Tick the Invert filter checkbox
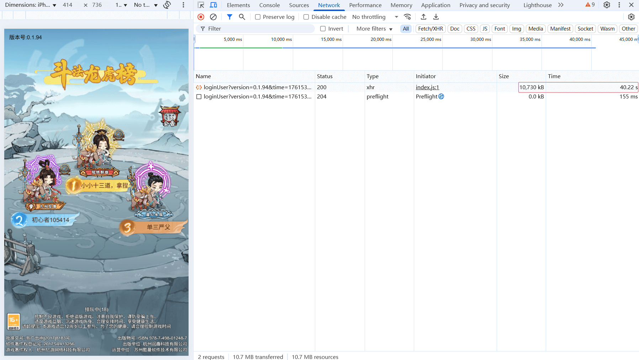The width and height of the screenshot is (639, 360). (323, 29)
